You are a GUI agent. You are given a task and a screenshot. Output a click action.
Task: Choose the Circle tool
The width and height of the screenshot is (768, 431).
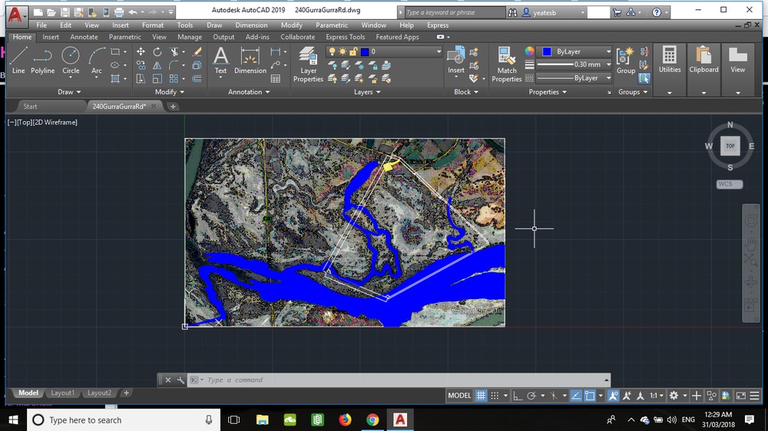click(x=71, y=61)
